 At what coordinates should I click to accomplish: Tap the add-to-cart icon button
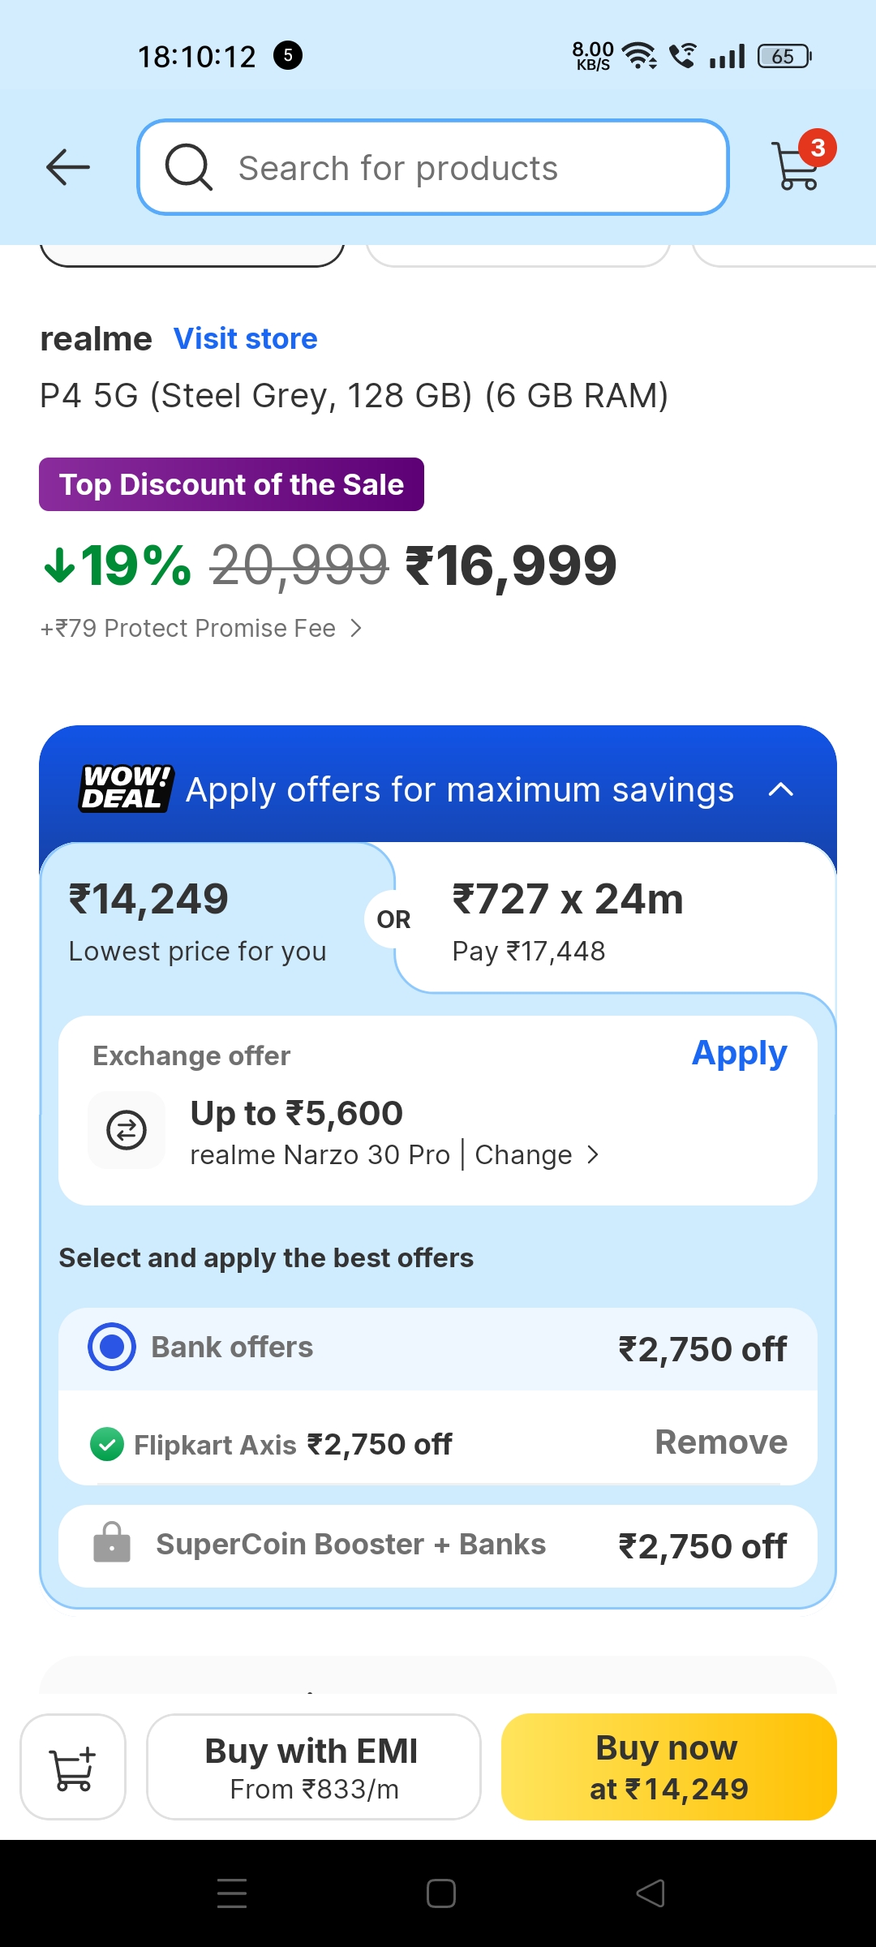coord(73,1767)
